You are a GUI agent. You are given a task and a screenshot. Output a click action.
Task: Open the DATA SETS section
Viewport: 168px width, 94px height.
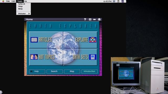(80, 57)
